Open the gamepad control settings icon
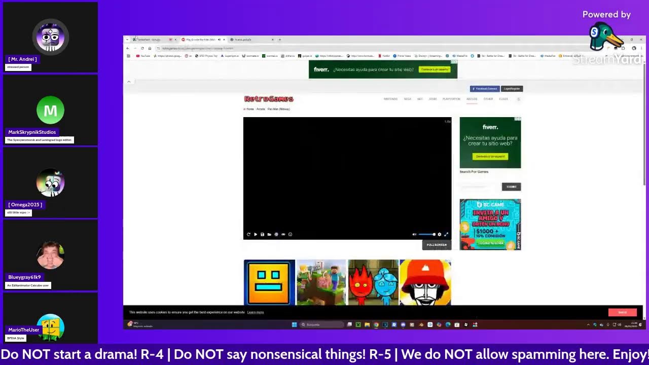The width and height of the screenshot is (649, 365). click(x=283, y=234)
